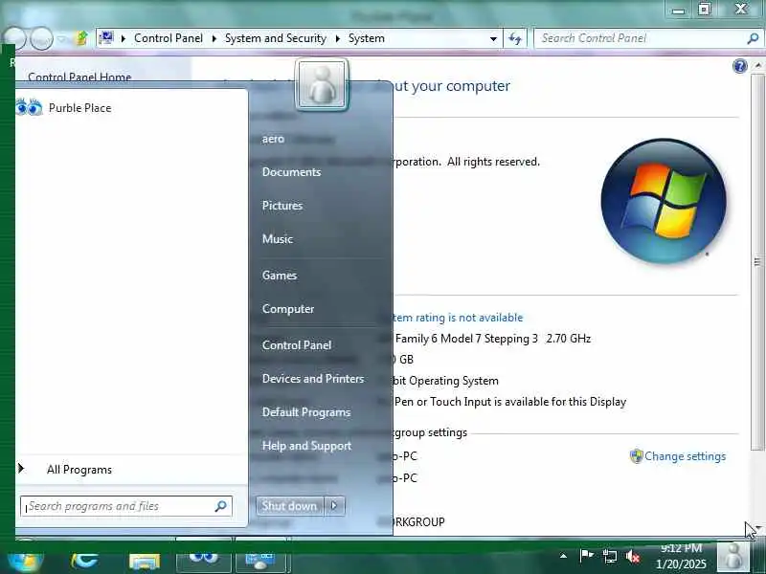Open Pictures from the Start menu
The image size is (766, 574).
click(282, 206)
